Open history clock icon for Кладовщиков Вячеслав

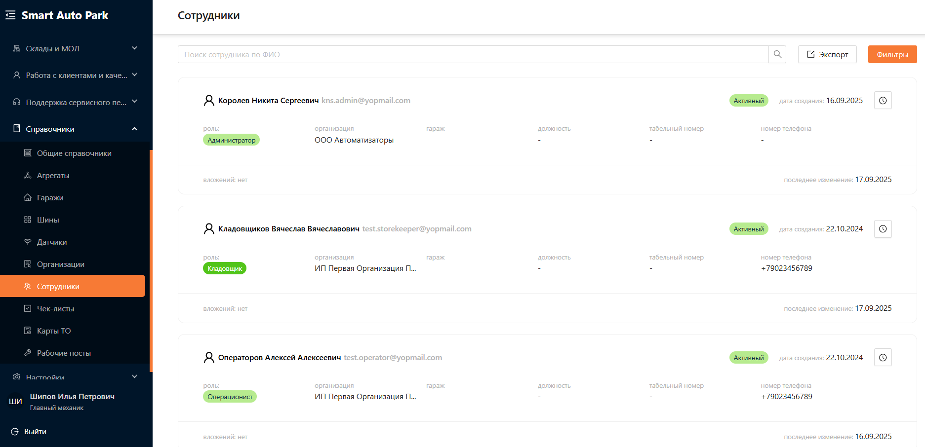(883, 229)
